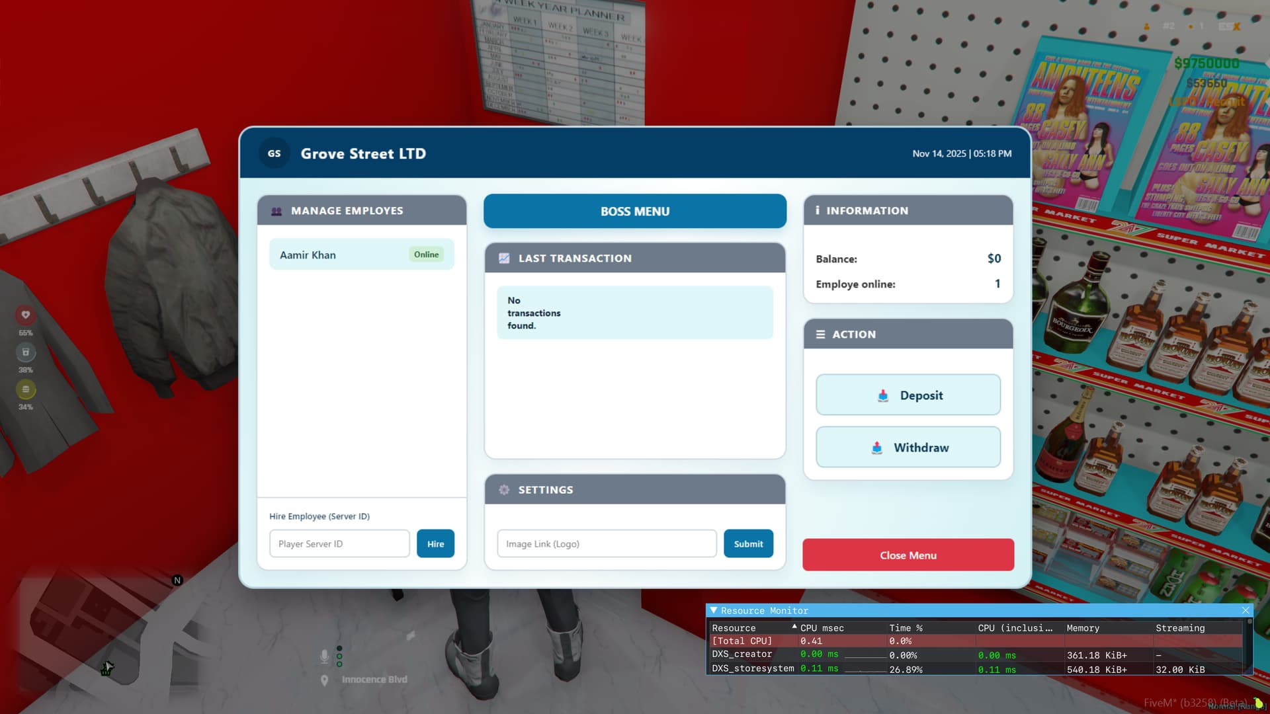Click the Manage Employes people icon
Viewport: 1270px width, 714px height.
pos(276,211)
